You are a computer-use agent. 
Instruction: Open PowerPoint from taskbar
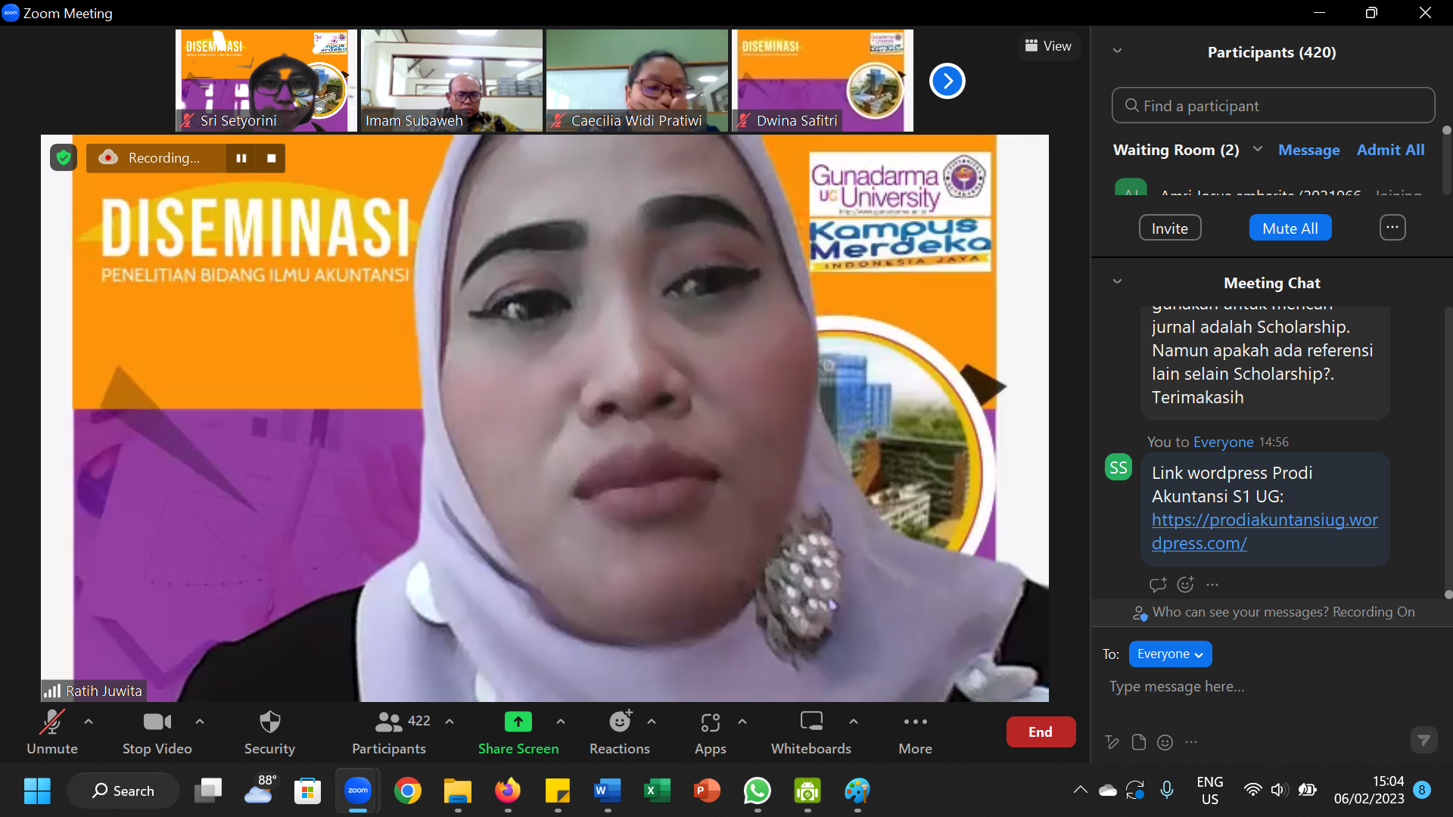(708, 791)
